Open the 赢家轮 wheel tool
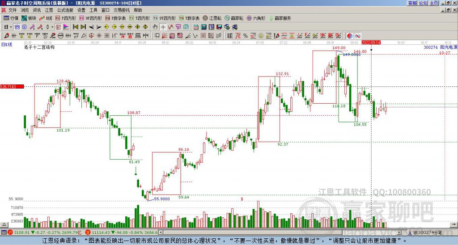This screenshot has height=245, width=458. 234,18
